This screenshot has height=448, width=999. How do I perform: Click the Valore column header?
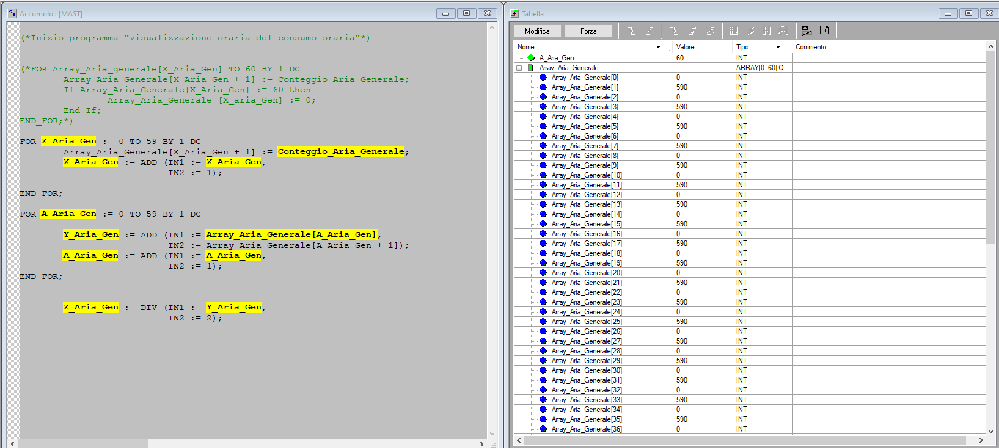coord(685,47)
